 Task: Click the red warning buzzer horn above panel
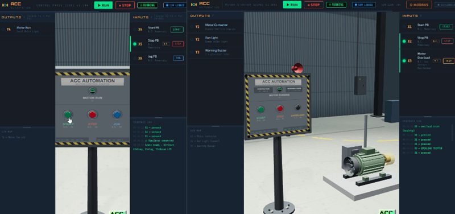(x=297, y=68)
